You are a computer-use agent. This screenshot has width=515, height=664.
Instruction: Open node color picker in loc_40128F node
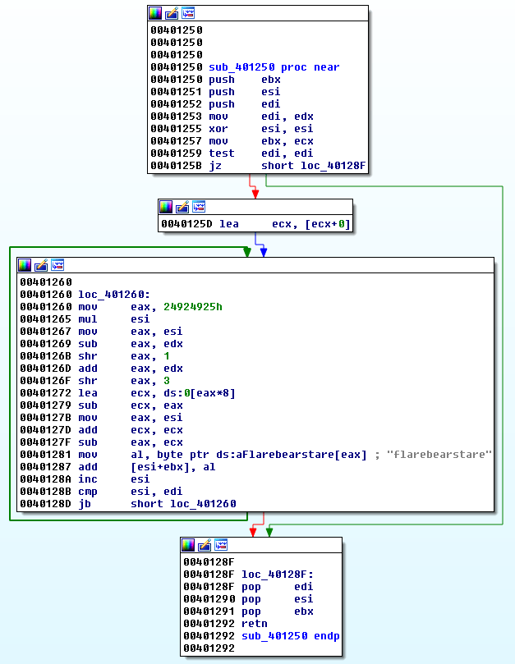click(x=188, y=545)
